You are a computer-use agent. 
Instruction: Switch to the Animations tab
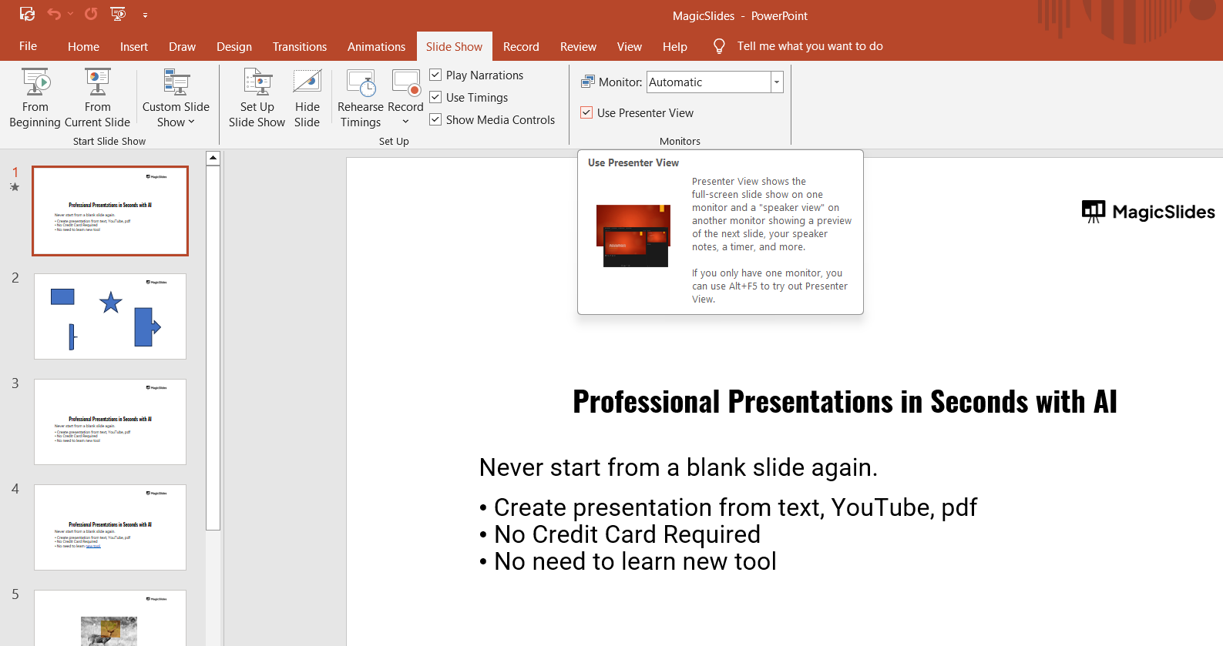pyautogui.click(x=376, y=46)
